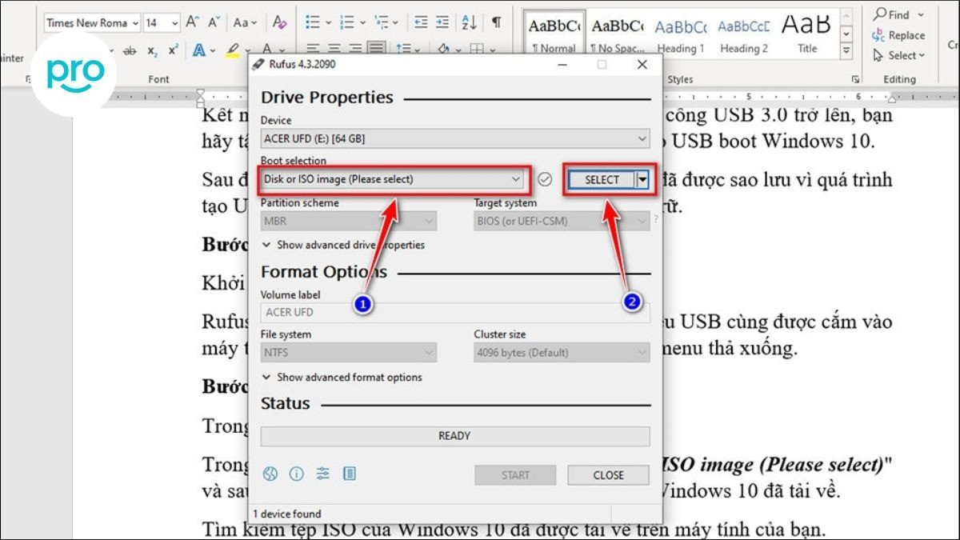Apply the Heading 1 style
The width and height of the screenshot is (960, 540).
(x=681, y=30)
